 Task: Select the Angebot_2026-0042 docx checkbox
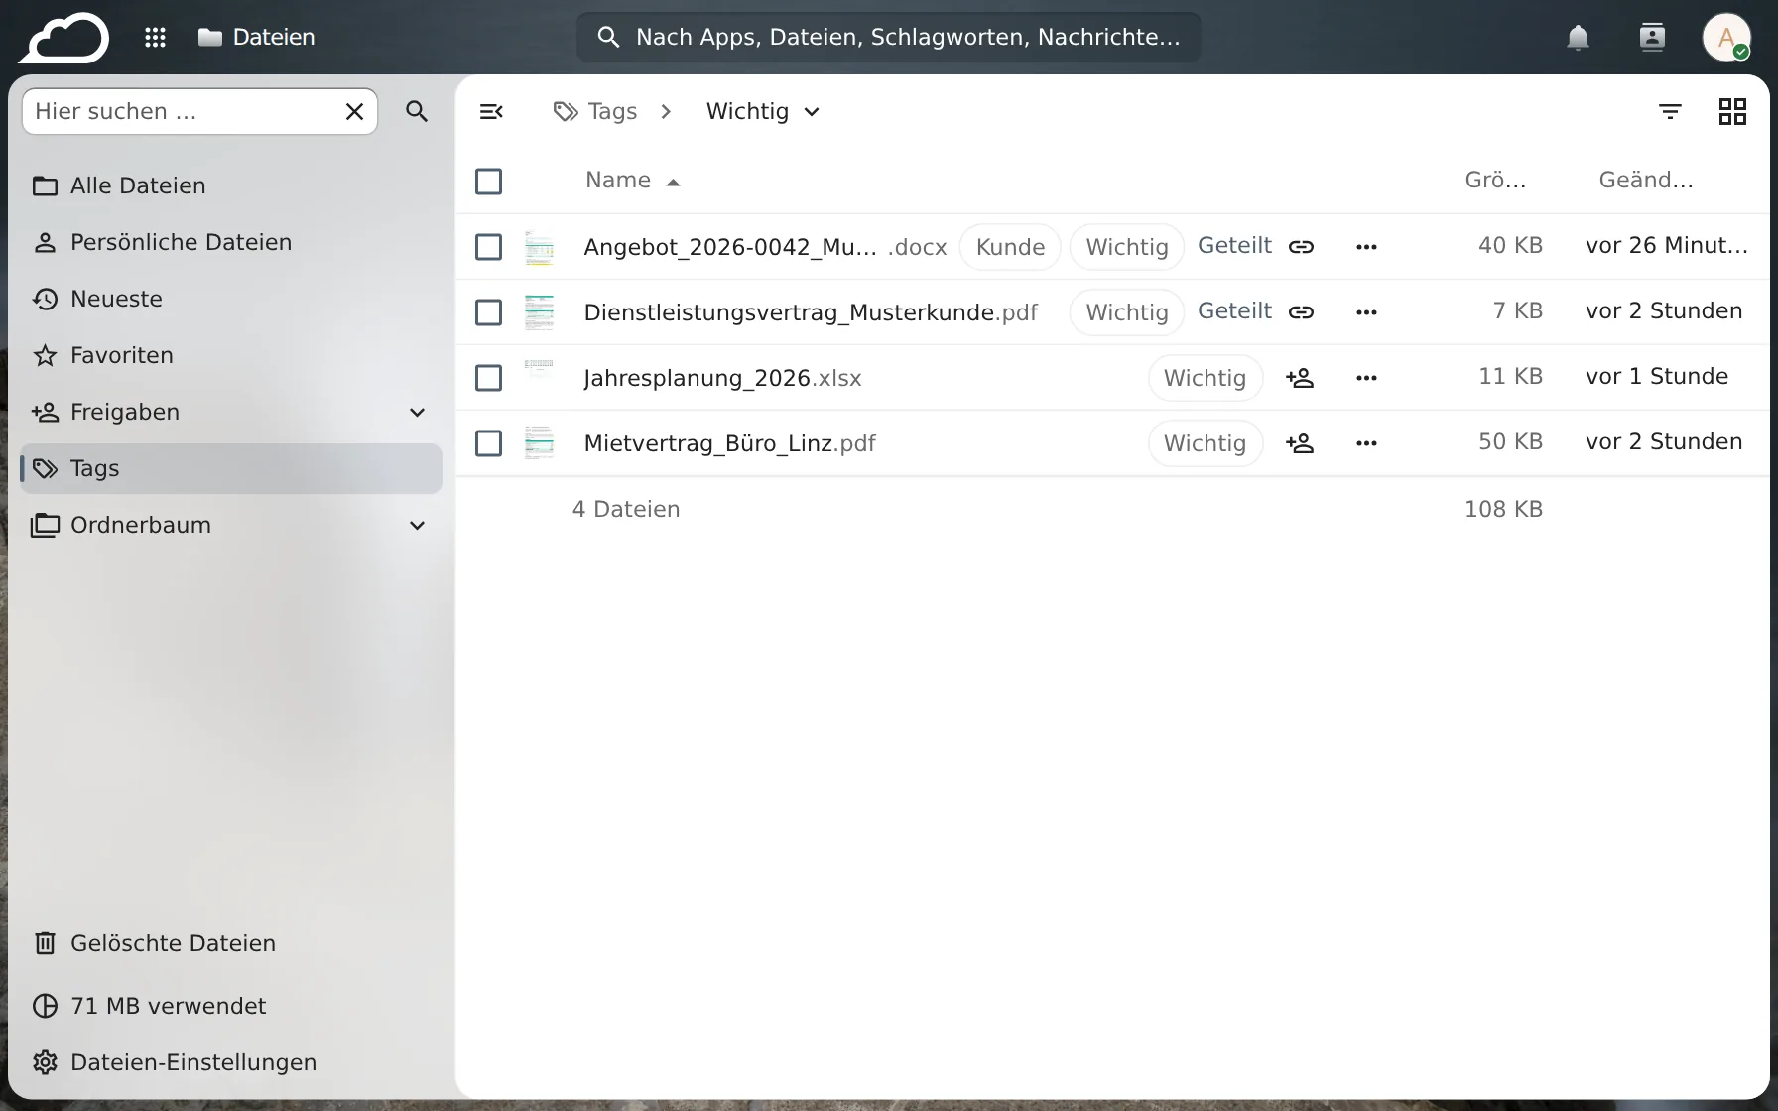coord(488,247)
